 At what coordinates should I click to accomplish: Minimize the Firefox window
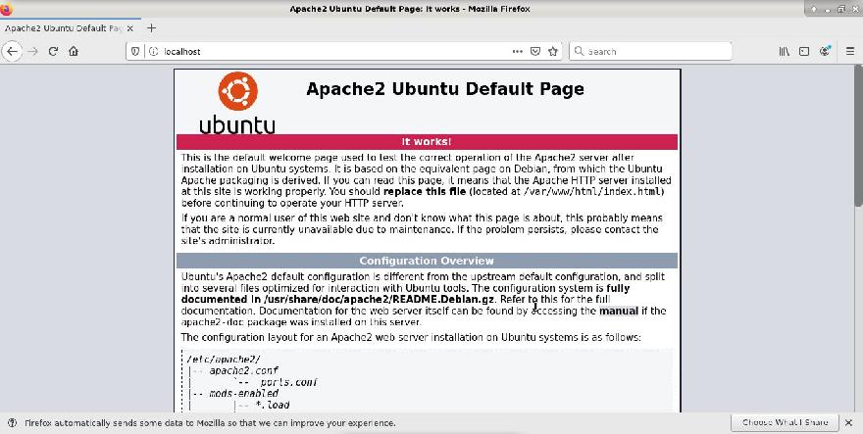(828, 9)
